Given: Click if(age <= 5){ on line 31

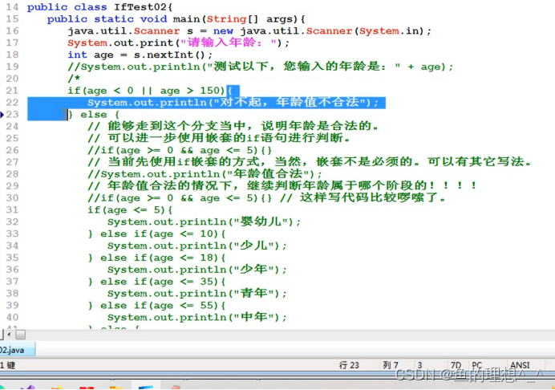Looking at the screenshot, I should [x=130, y=210].
